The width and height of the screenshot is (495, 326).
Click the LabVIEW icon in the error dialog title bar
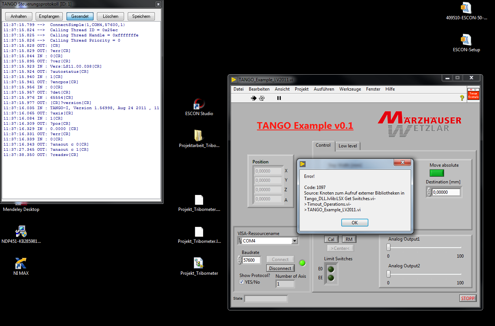303,164
